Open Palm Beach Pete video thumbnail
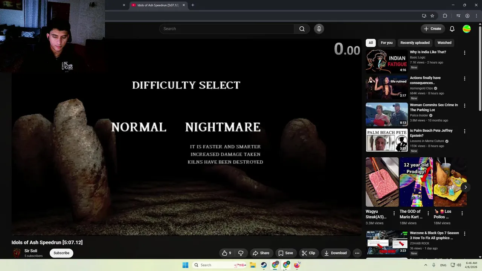The image size is (482, 271). (x=387, y=140)
